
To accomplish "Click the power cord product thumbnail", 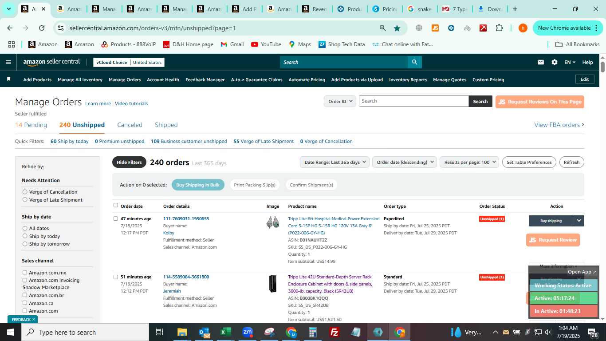I will pyautogui.click(x=272, y=222).
